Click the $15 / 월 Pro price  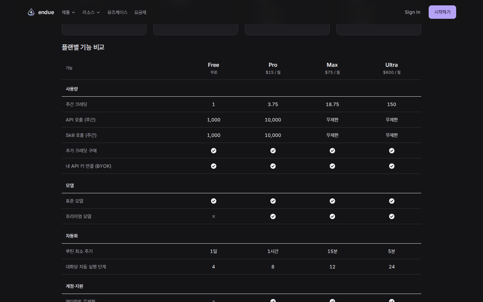click(x=273, y=72)
